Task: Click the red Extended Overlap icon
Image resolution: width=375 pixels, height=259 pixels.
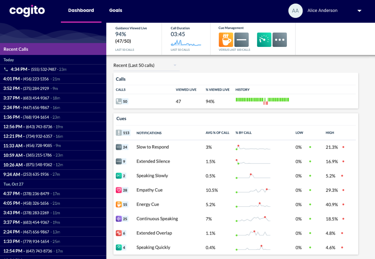Action: pyautogui.click(x=119, y=233)
